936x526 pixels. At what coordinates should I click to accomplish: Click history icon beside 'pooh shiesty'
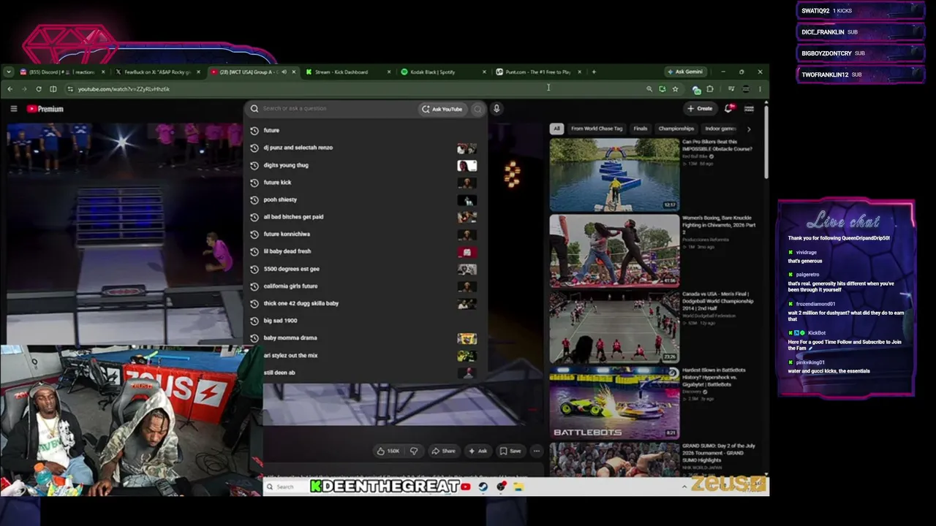tap(254, 199)
